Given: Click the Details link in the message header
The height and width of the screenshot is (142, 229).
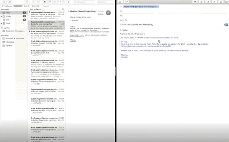Looking at the screenshot, I should [x=101, y=14].
